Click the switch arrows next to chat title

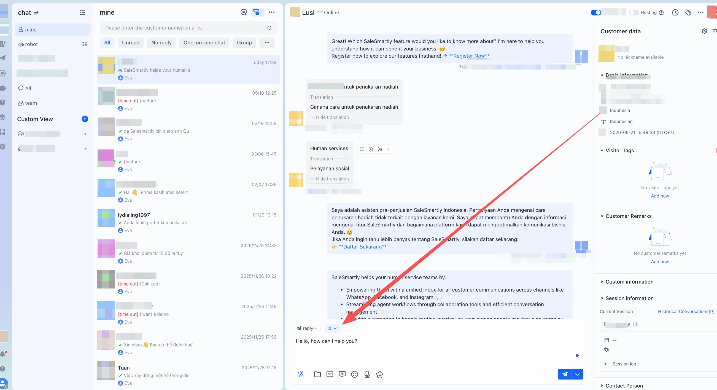[36, 13]
